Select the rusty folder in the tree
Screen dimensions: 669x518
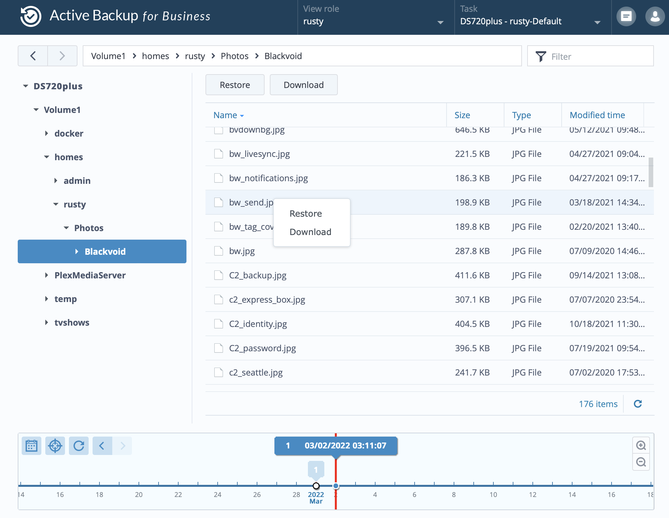pyautogui.click(x=75, y=204)
